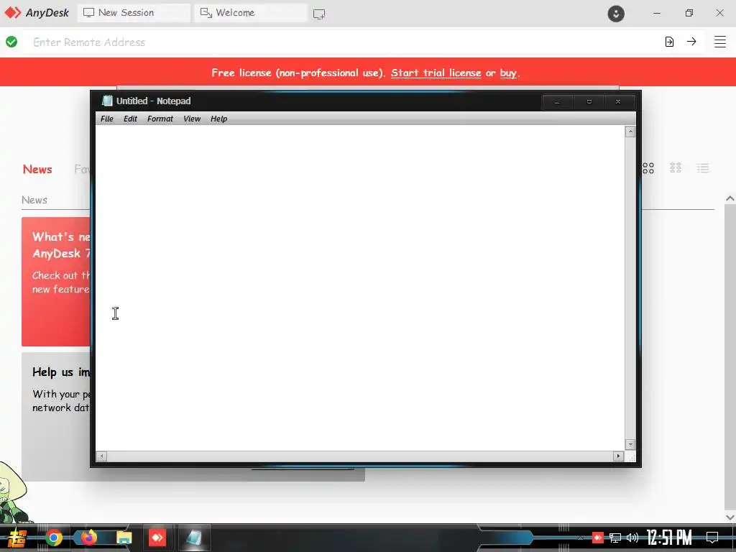
Task: Click Notepad's horizontal scrollbar left arrow
Action: pos(101,456)
